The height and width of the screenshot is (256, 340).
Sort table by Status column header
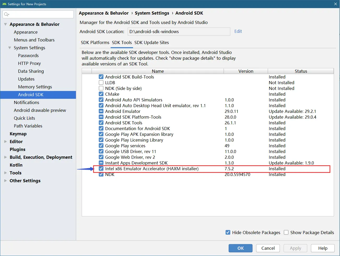(301, 71)
